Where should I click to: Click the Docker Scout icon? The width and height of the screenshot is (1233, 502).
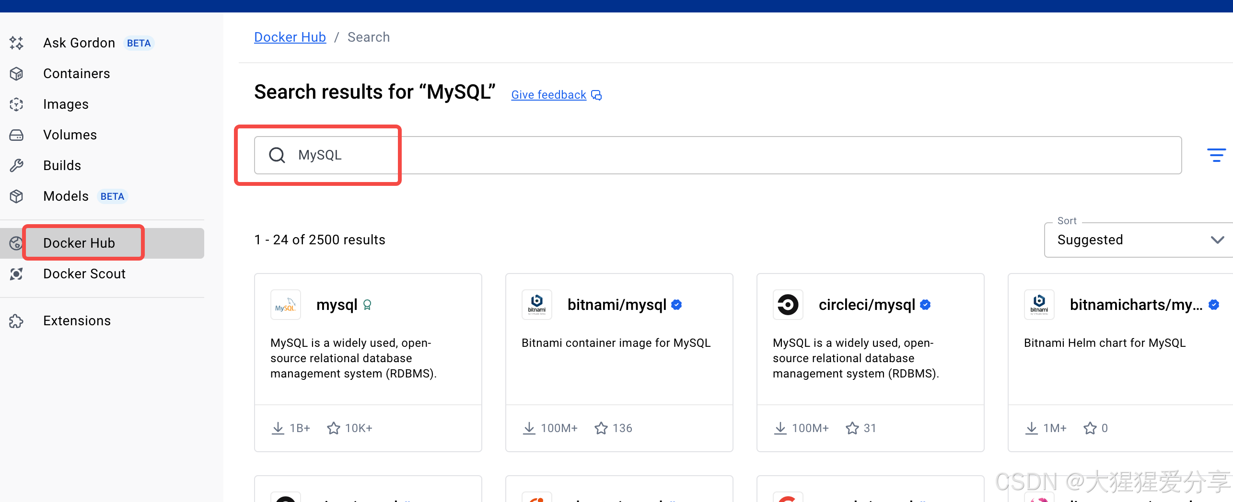pyautogui.click(x=16, y=274)
